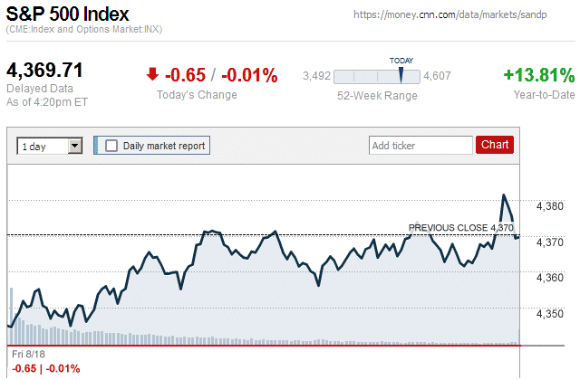The height and width of the screenshot is (380, 580).
Task: Select the S&P 500 Index heading
Action: tap(68, 14)
